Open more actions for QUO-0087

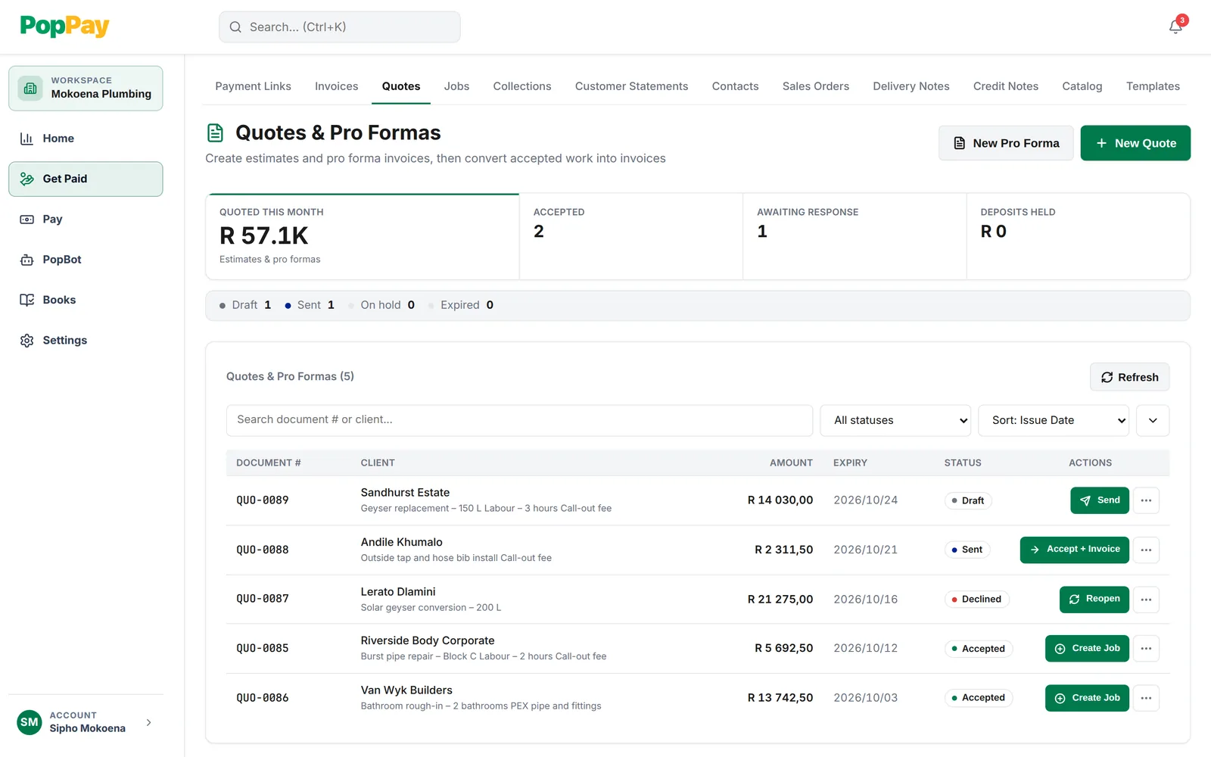1146,600
